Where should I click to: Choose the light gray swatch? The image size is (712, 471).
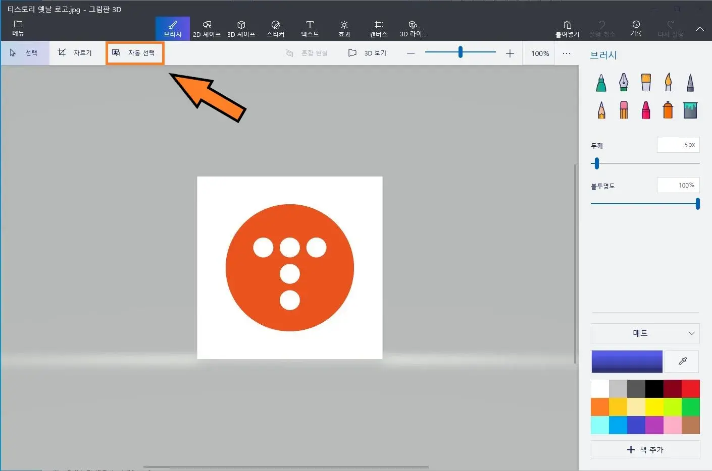618,389
